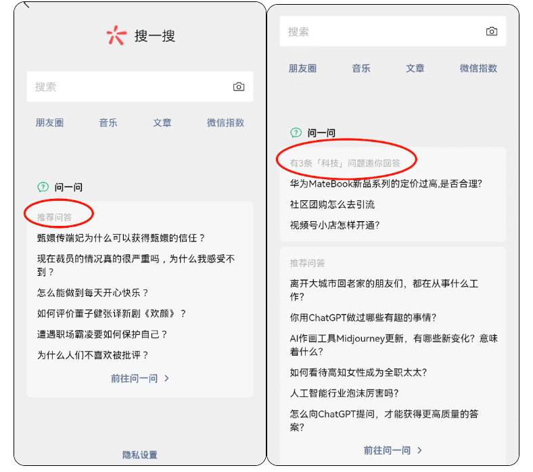This screenshot has height=472, width=533.
Task: Open question 视频号小店怎样开通
Action: (x=335, y=225)
